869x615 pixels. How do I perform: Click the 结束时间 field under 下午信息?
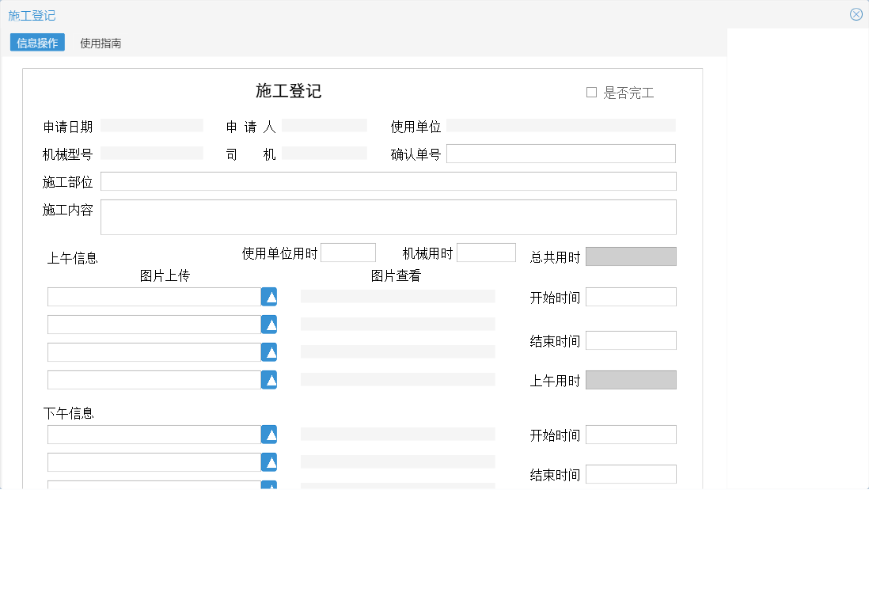point(631,474)
